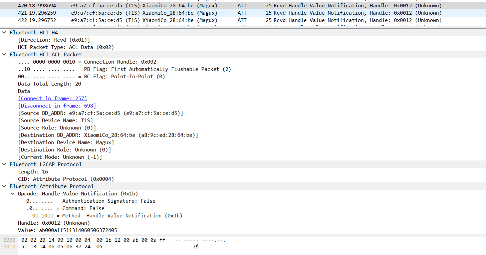Select the CID: Attribute Protocol (0x0004) row

[x=66, y=179]
